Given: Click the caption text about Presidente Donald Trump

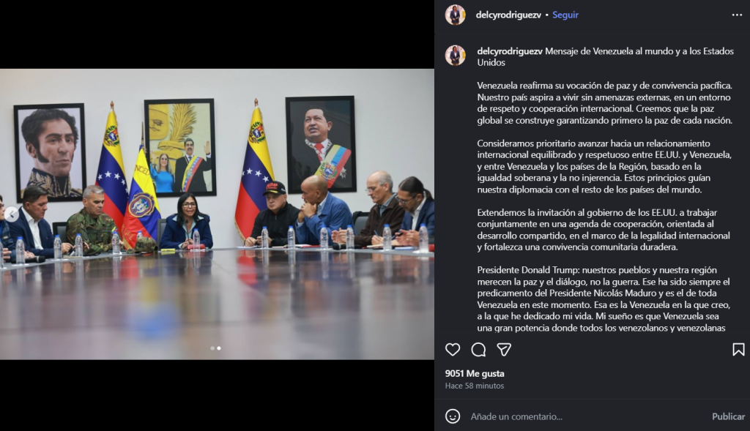Looking at the screenshot, I should [604, 299].
